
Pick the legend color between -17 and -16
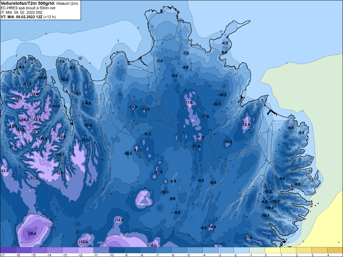click(x=8, y=250)
